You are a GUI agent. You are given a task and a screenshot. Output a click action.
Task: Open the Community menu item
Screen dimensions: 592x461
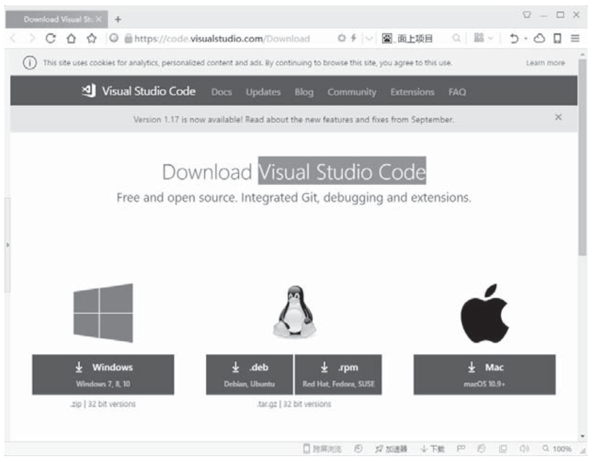pyautogui.click(x=352, y=92)
